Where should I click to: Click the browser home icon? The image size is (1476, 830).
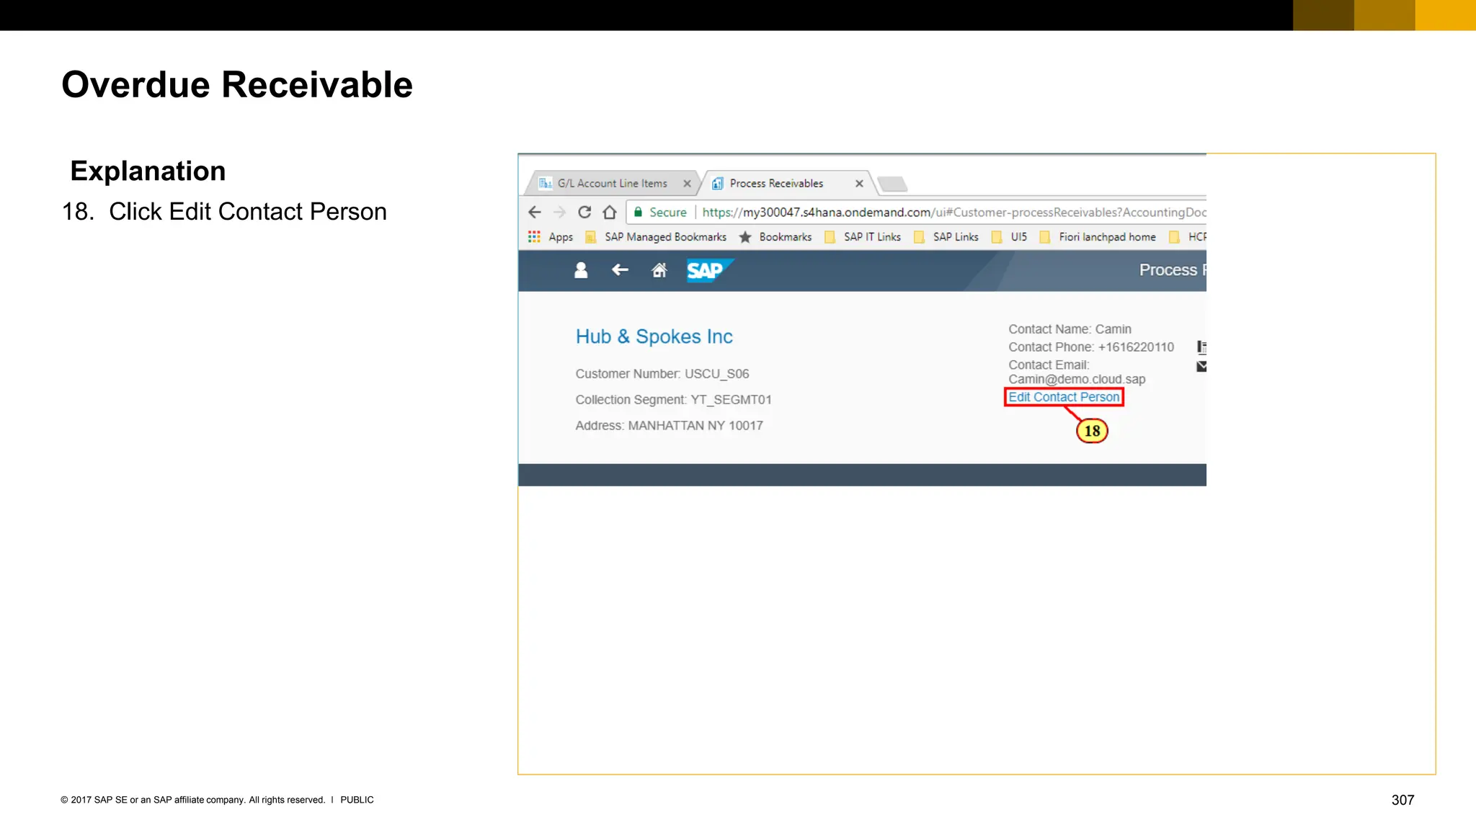coord(610,212)
